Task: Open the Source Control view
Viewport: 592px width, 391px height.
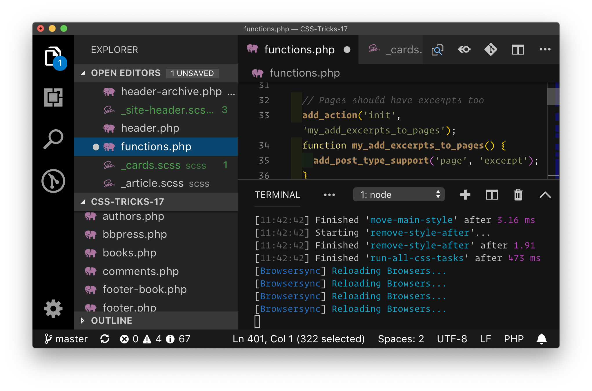Action: click(x=53, y=181)
